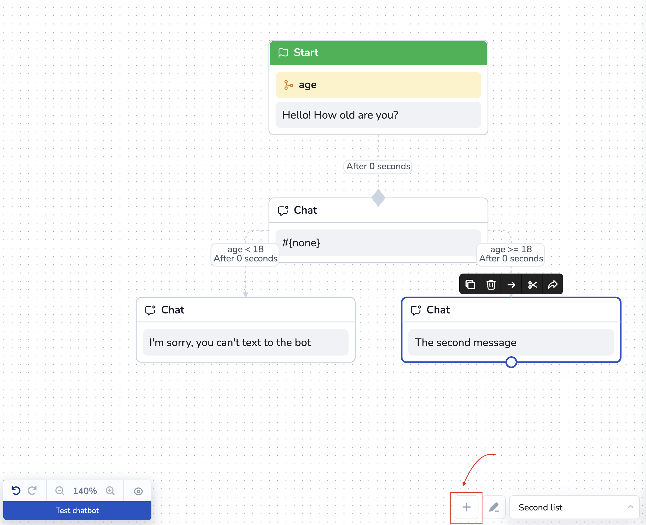The width and height of the screenshot is (646, 525).
Task: Undo the last action
Action: (x=16, y=491)
